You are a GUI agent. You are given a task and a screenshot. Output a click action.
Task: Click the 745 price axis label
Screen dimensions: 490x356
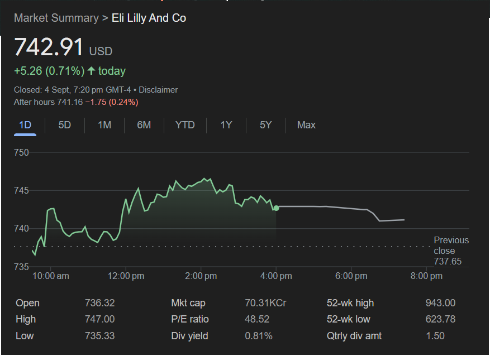point(21,191)
